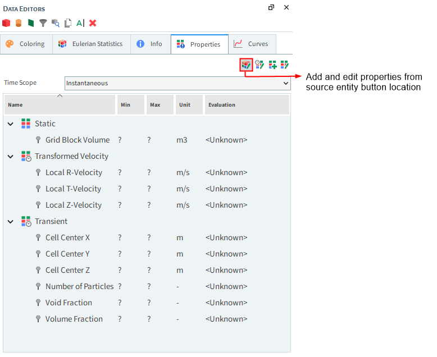Select the Local Z-Velocity property
This screenshot has width=437, height=357.
pyautogui.click(x=74, y=205)
